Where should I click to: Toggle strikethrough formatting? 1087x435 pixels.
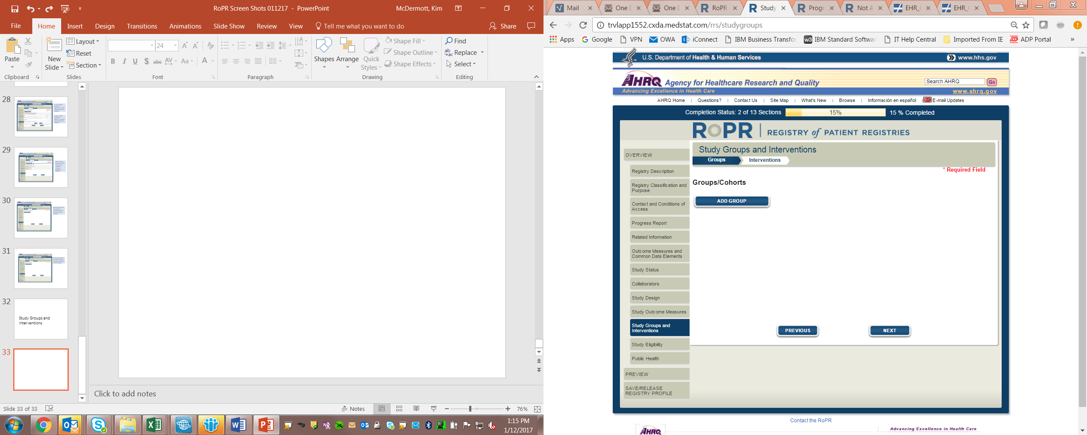[x=158, y=61]
